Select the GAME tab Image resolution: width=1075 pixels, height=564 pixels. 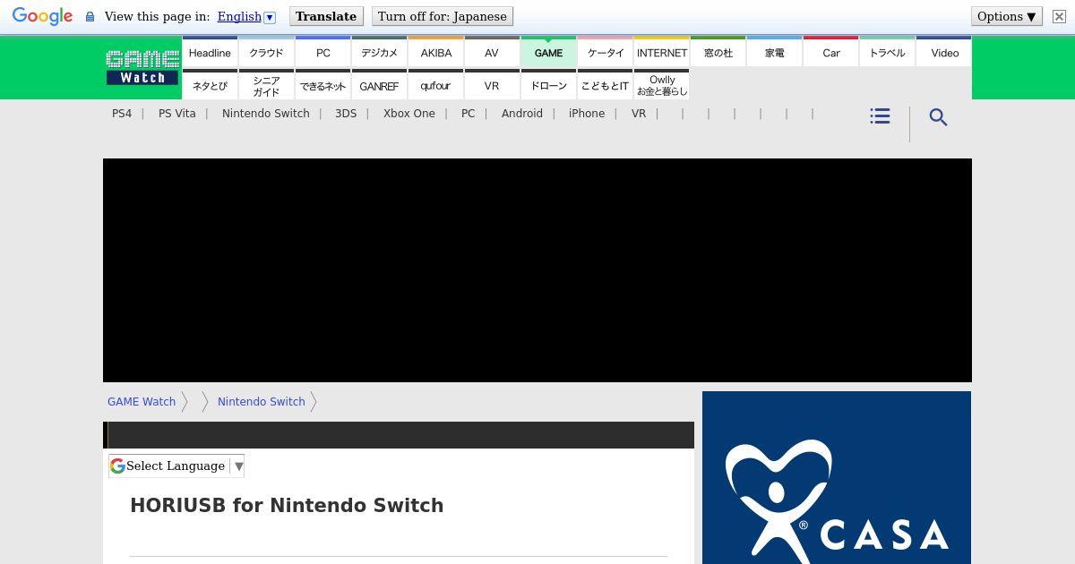[x=548, y=53]
